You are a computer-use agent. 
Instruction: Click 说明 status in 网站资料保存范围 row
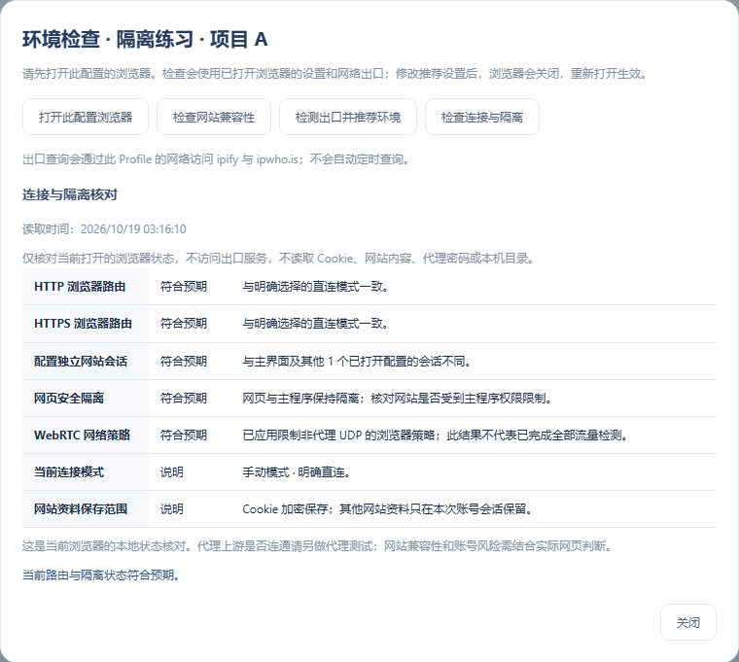click(x=171, y=508)
